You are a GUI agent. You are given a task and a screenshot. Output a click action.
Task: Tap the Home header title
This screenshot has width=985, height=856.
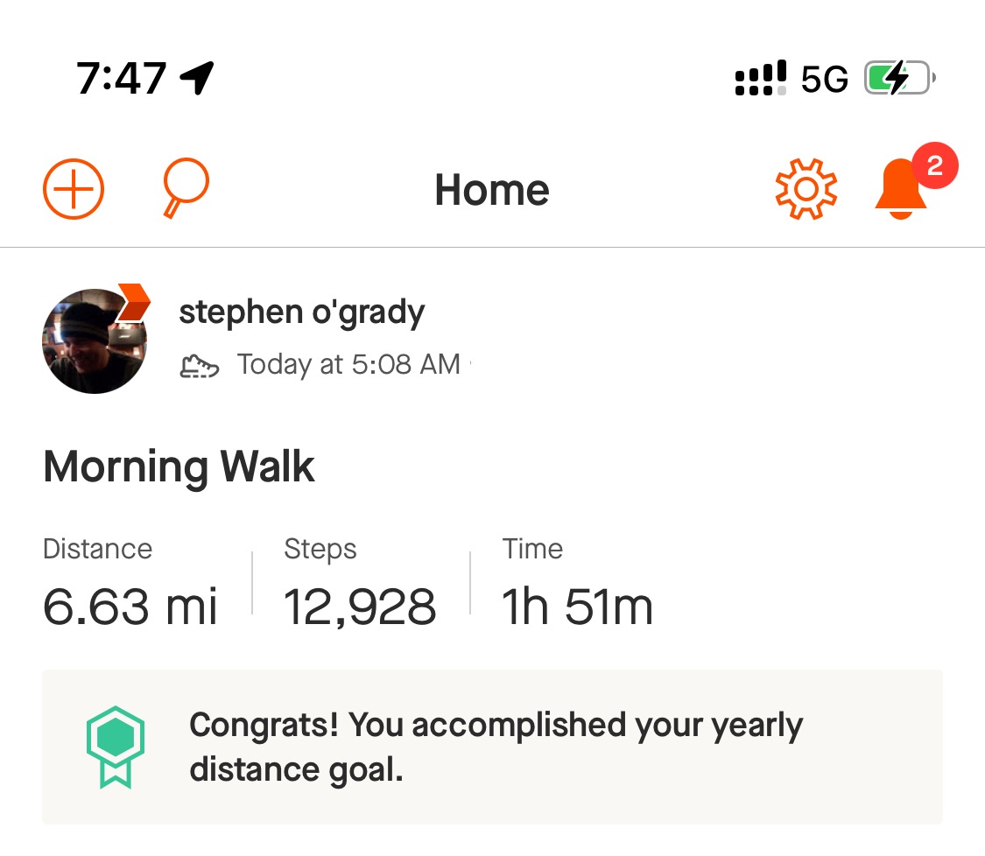492,190
